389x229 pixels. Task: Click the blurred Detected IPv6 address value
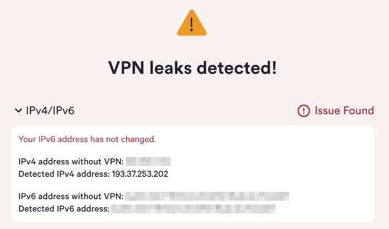(x=193, y=208)
